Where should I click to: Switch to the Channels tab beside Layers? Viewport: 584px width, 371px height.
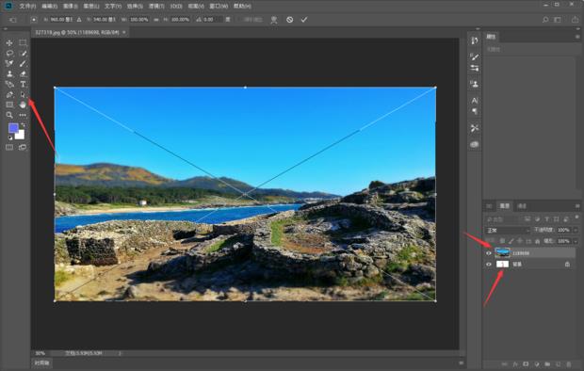pyautogui.click(x=522, y=206)
